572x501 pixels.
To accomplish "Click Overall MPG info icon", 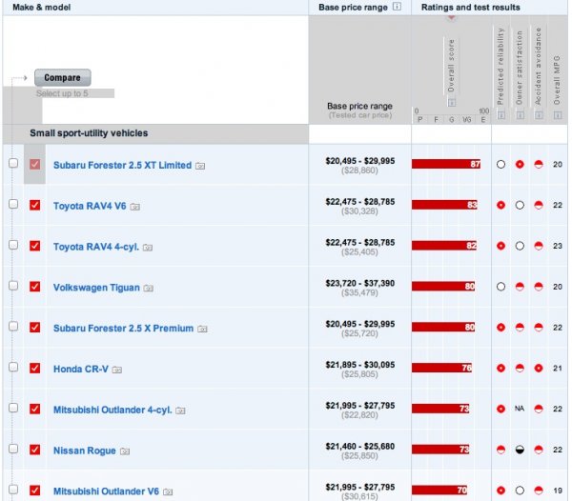I will pyautogui.click(x=558, y=115).
